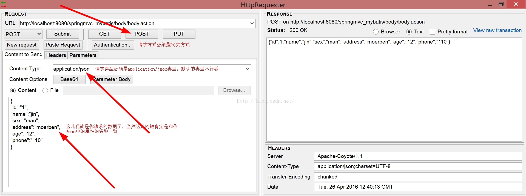Choose Text response view
Viewport: 526px width, 196px height.
409,32
